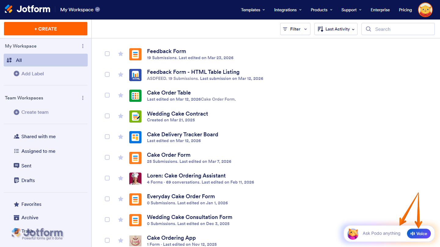Screen dimensions: 440x247
Task: Open the Last Activity sort dropdown
Action: click(x=335, y=29)
